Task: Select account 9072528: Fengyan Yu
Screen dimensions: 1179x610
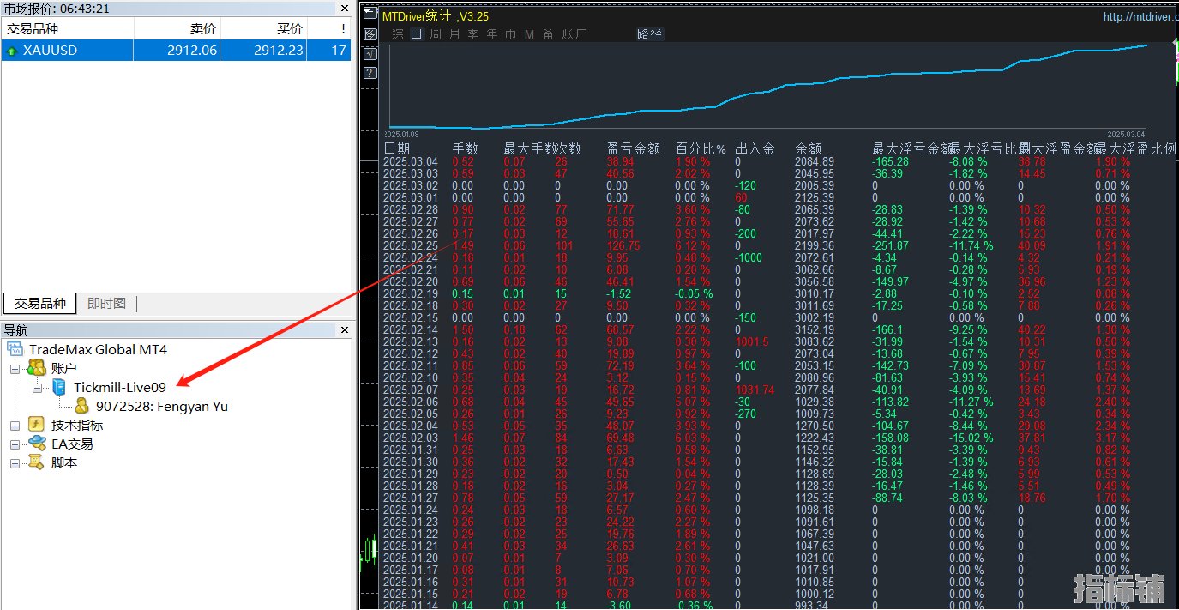Action: (x=162, y=406)
